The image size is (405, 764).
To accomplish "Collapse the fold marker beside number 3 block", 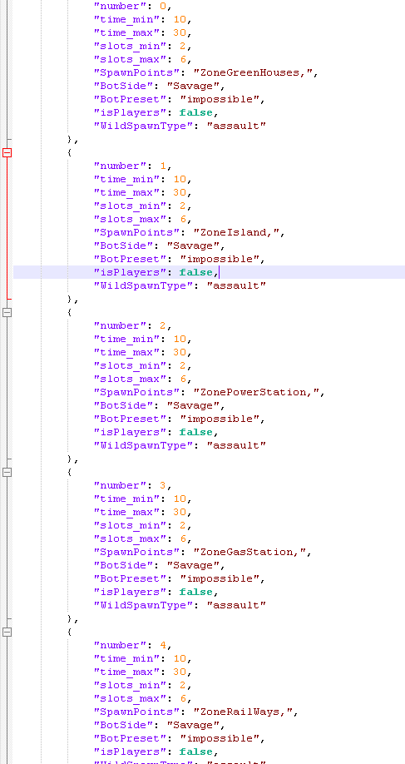I will click(x=7, y=472).
